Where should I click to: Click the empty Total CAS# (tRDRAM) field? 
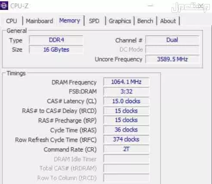click(x=126, y=169)
